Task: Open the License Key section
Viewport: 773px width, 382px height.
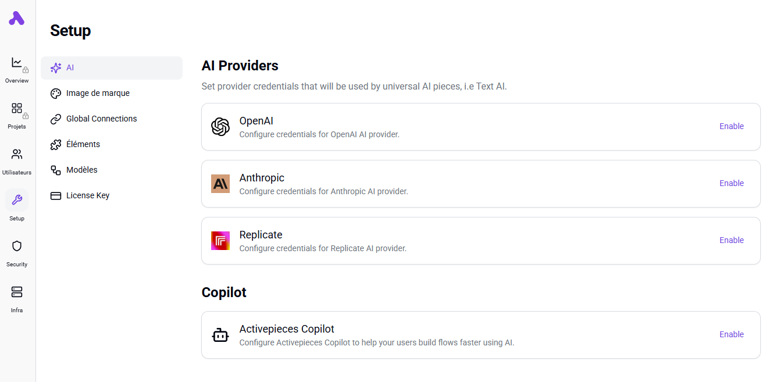Action: (87, 196)
